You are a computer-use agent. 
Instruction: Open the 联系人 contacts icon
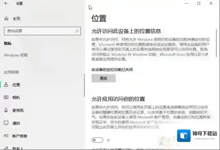(x=6, y=148)
